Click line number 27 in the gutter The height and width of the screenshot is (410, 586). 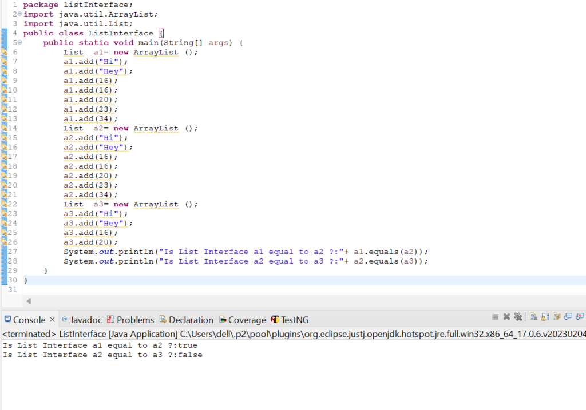click(x=13, y=252)
